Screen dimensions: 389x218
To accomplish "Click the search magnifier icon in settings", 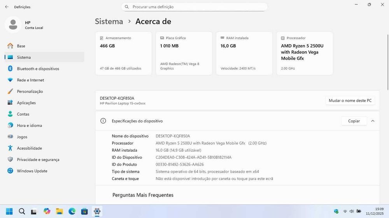I will (x=127, y=7).
